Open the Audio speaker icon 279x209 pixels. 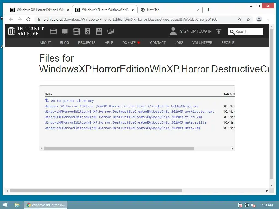pyautogui.click(x=87, y=31)
